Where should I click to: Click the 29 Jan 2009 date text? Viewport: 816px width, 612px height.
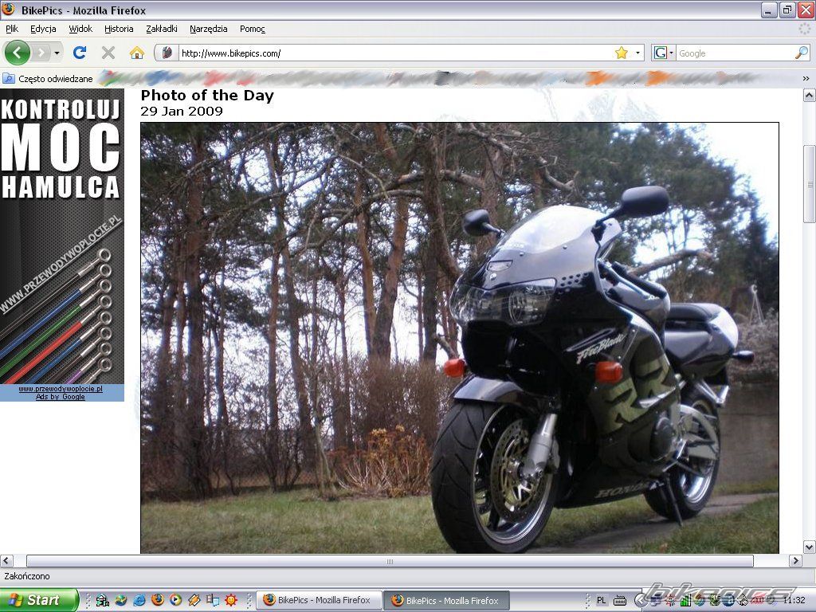(x=182, y=111)
